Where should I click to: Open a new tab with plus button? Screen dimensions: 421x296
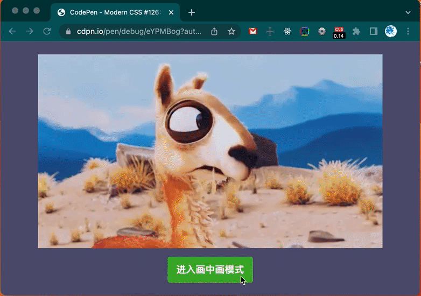point(192,12)
